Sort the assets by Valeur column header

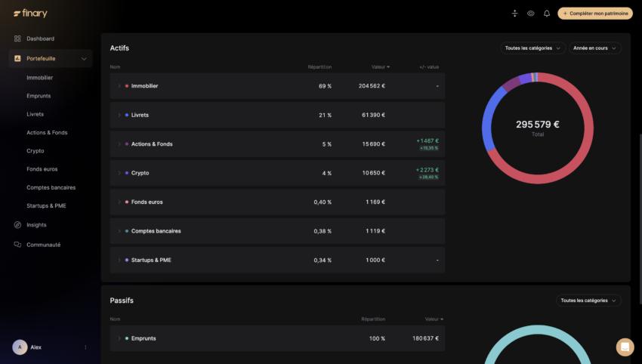[380, 67]
